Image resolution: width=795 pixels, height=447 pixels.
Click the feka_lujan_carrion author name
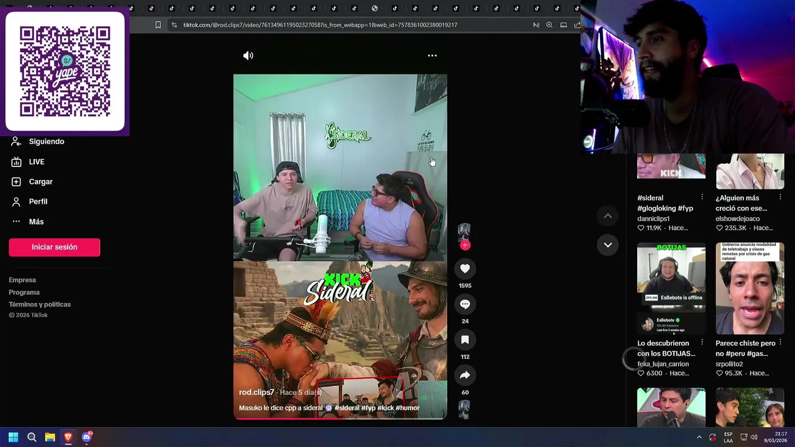point(663,364)
